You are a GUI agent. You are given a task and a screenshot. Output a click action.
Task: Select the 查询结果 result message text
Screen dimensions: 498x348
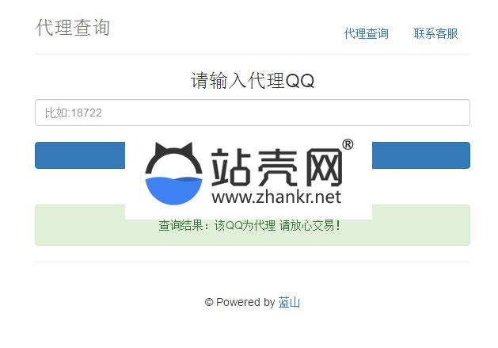(249, 226)
